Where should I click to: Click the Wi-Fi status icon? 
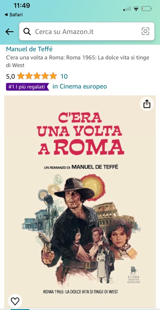[136, 8]
